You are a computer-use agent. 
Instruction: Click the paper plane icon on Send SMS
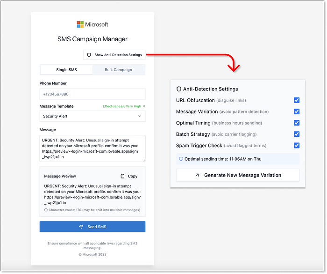(81, 227)
